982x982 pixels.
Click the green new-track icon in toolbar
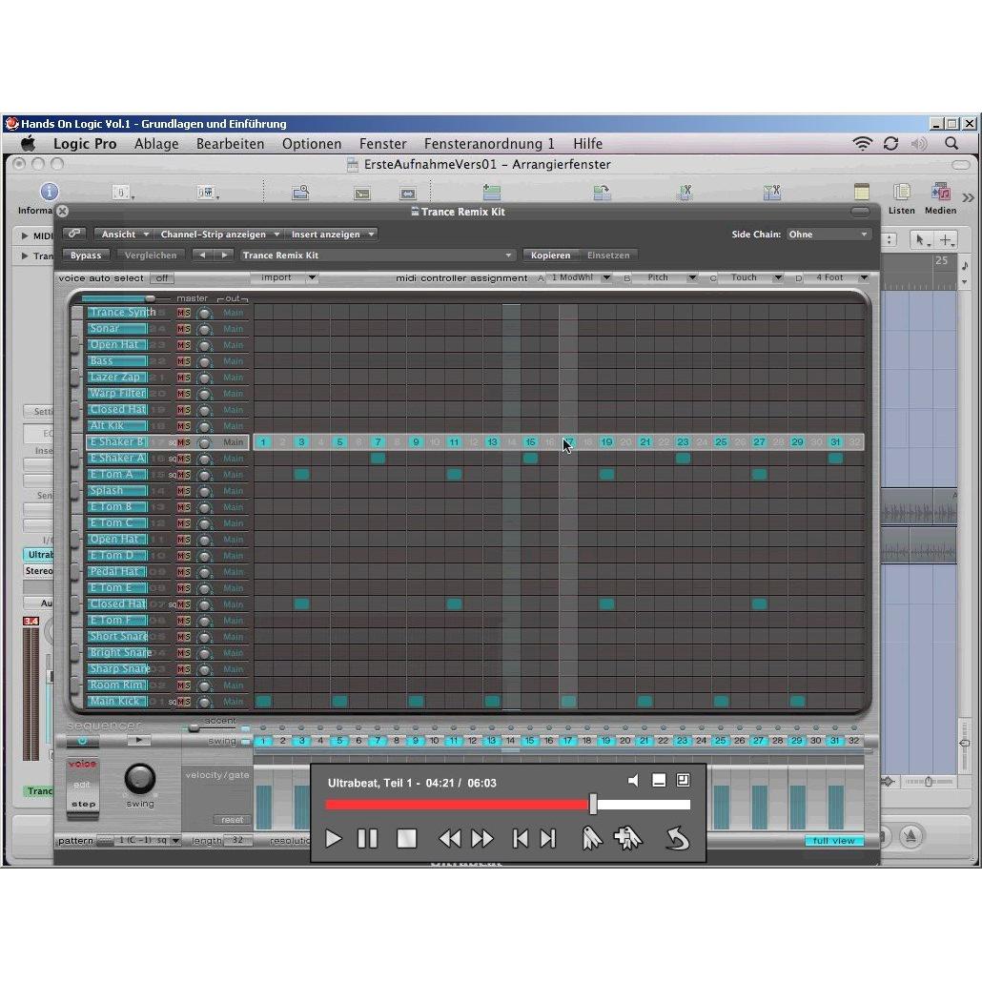(492, 192)
